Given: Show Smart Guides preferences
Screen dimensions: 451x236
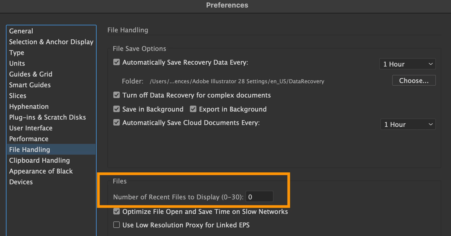Looking at the screenshot, I should (x=30, y=85).
